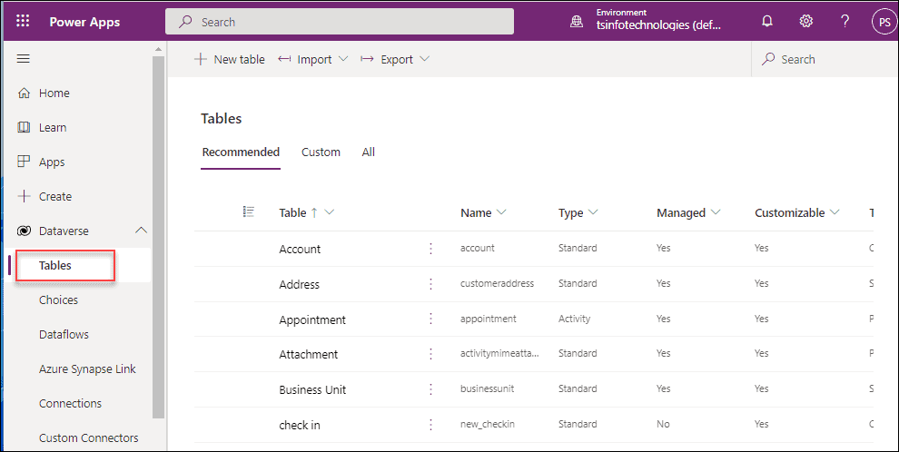Viewport: 899px width, 452px height.
Task: Click the No managed value
Action: point(663,424)
